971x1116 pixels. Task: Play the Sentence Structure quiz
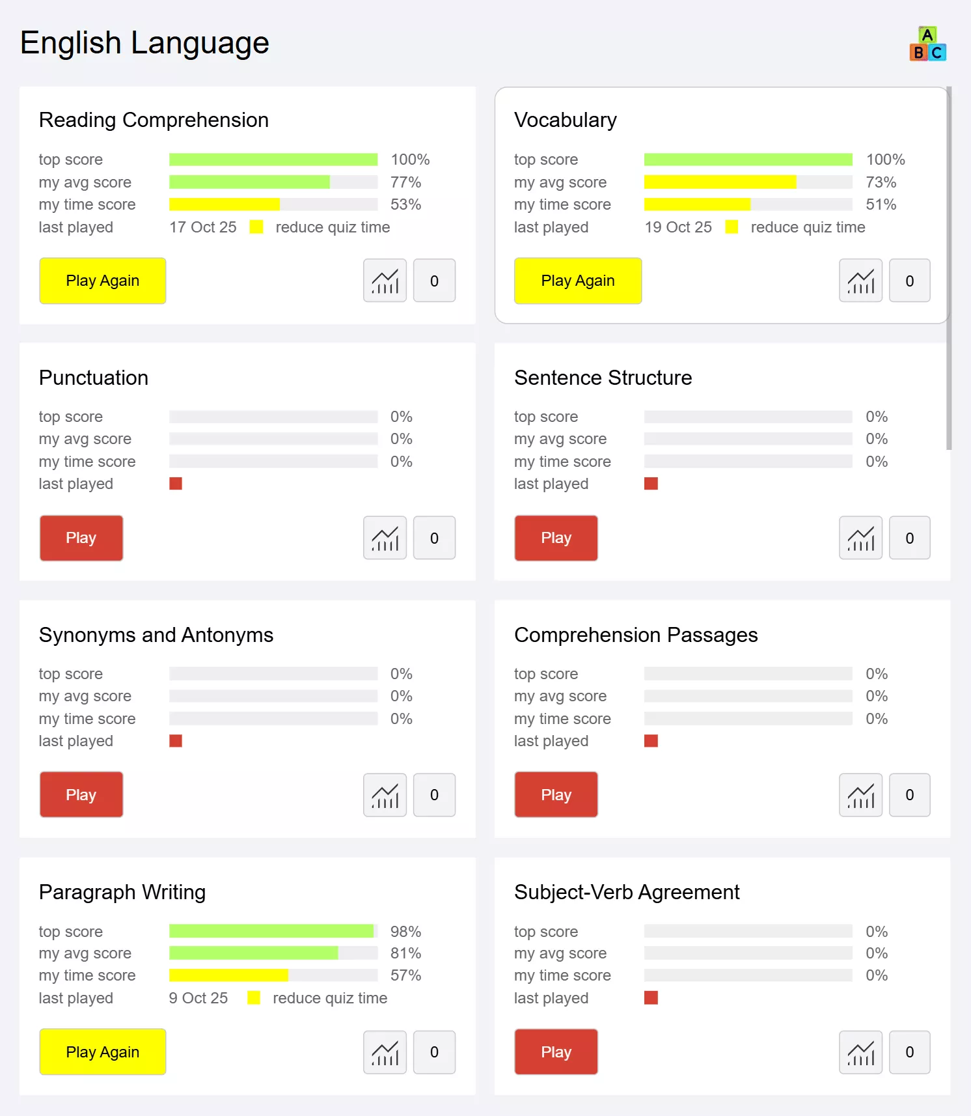(556, 538)
